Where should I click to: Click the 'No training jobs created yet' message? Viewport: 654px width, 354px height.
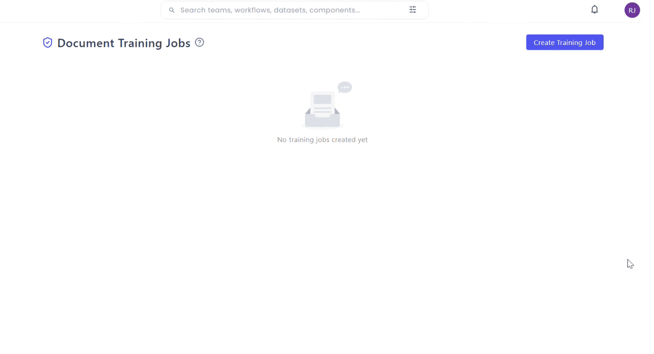(x=322, y=140)
